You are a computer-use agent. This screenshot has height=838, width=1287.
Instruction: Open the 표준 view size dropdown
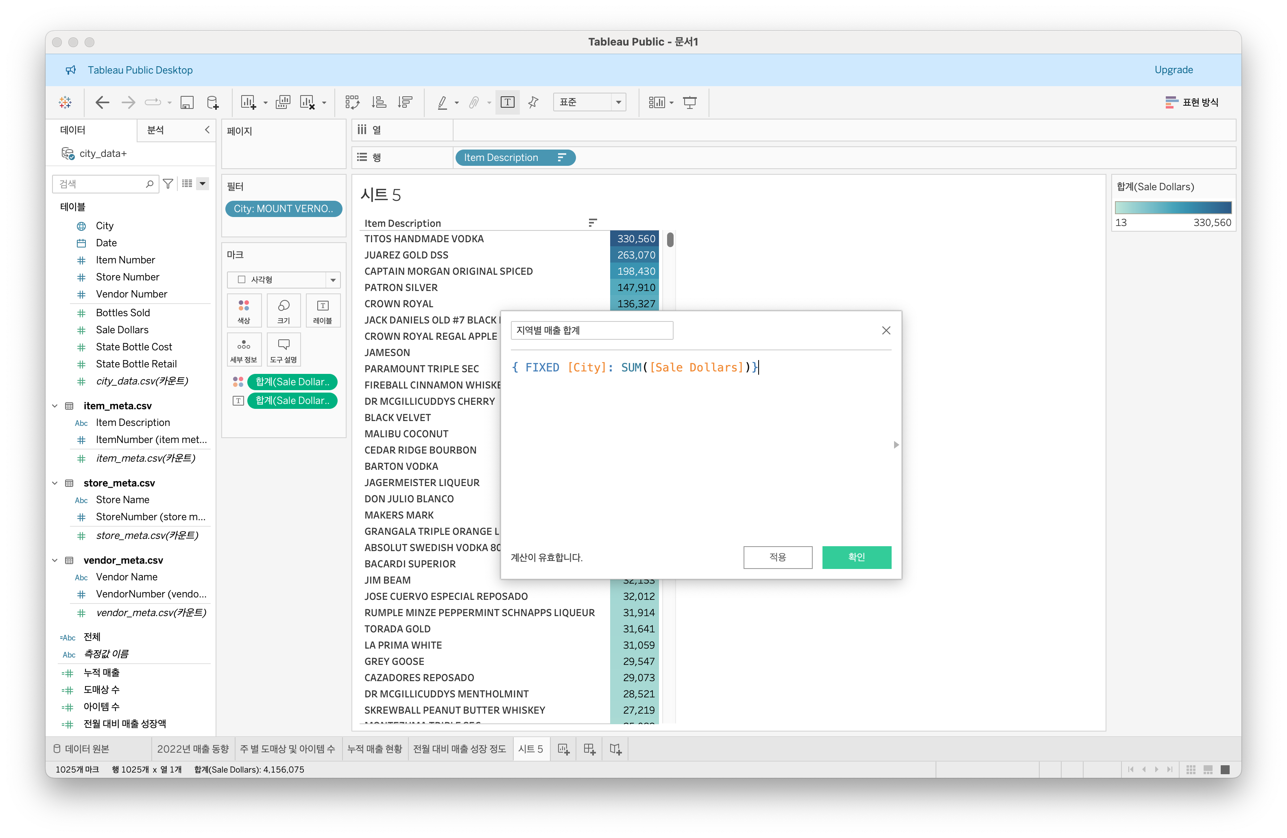point(589,102)
